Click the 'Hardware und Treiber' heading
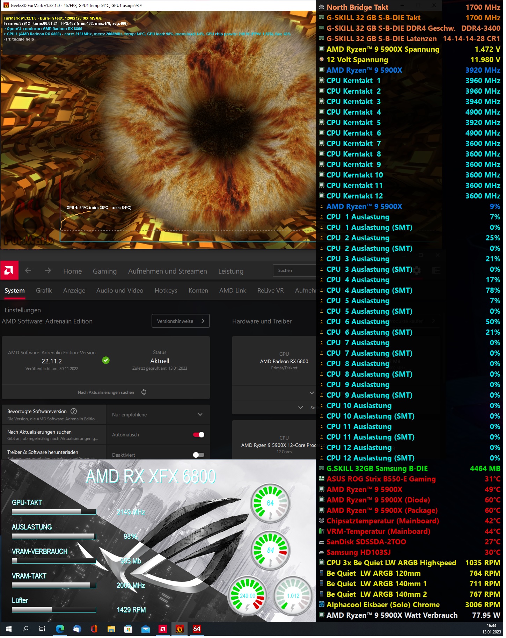The height and width of the screenshot is (638, 506). [262, 321]
